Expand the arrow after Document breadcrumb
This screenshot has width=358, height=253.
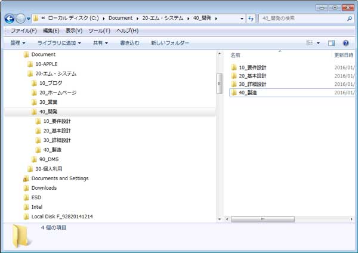tap(137, 18)
